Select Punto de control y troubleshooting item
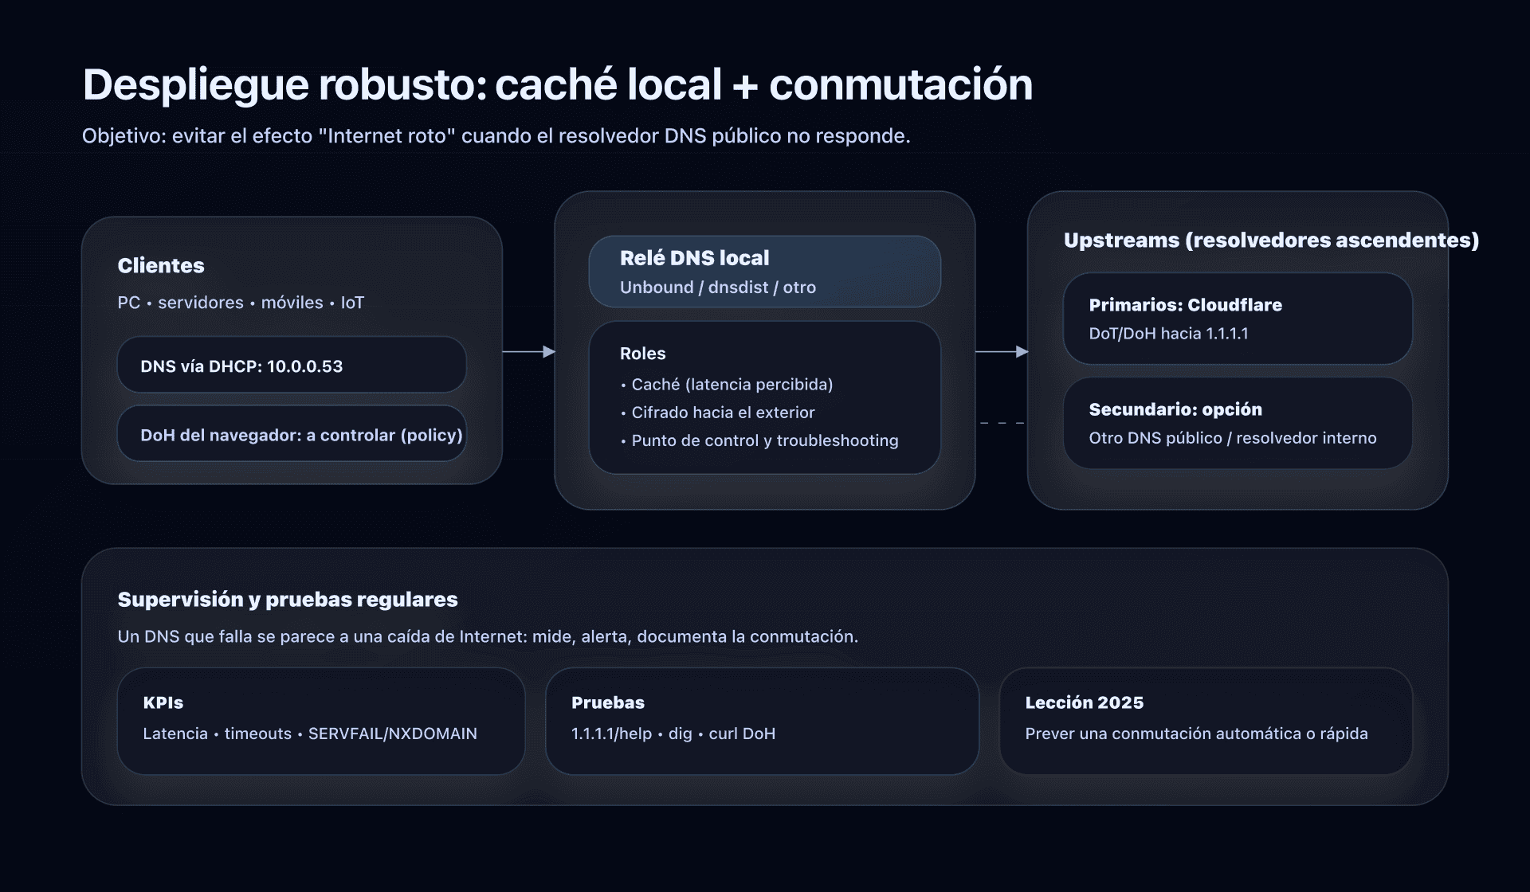The image size is (1530, 892). (x=759, y=440)
